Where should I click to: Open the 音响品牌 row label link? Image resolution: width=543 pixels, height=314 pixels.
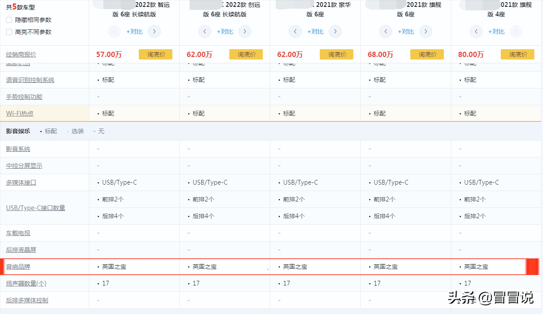coord(18,267)
